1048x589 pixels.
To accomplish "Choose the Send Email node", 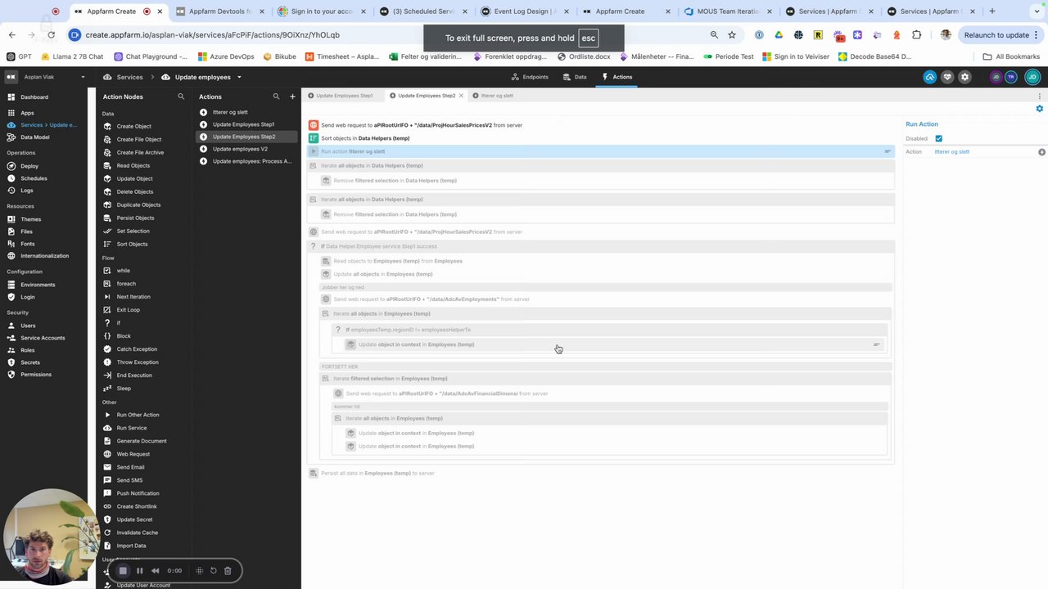I will [130, 467].
